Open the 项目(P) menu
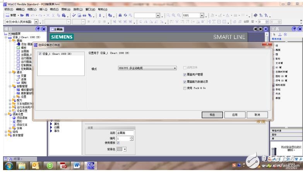Image resolution: width=303 pixels, height=172 pixels. 9,9
